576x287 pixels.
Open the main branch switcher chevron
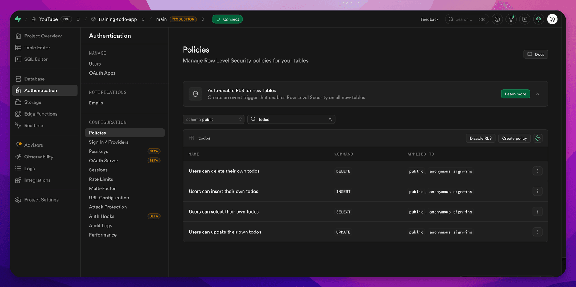(x=203, y=19)
